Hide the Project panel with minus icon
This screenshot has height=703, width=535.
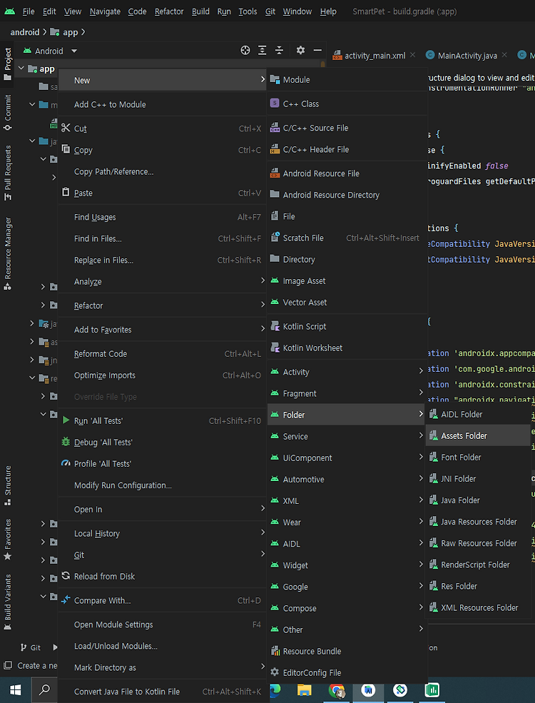pos(317,50)
